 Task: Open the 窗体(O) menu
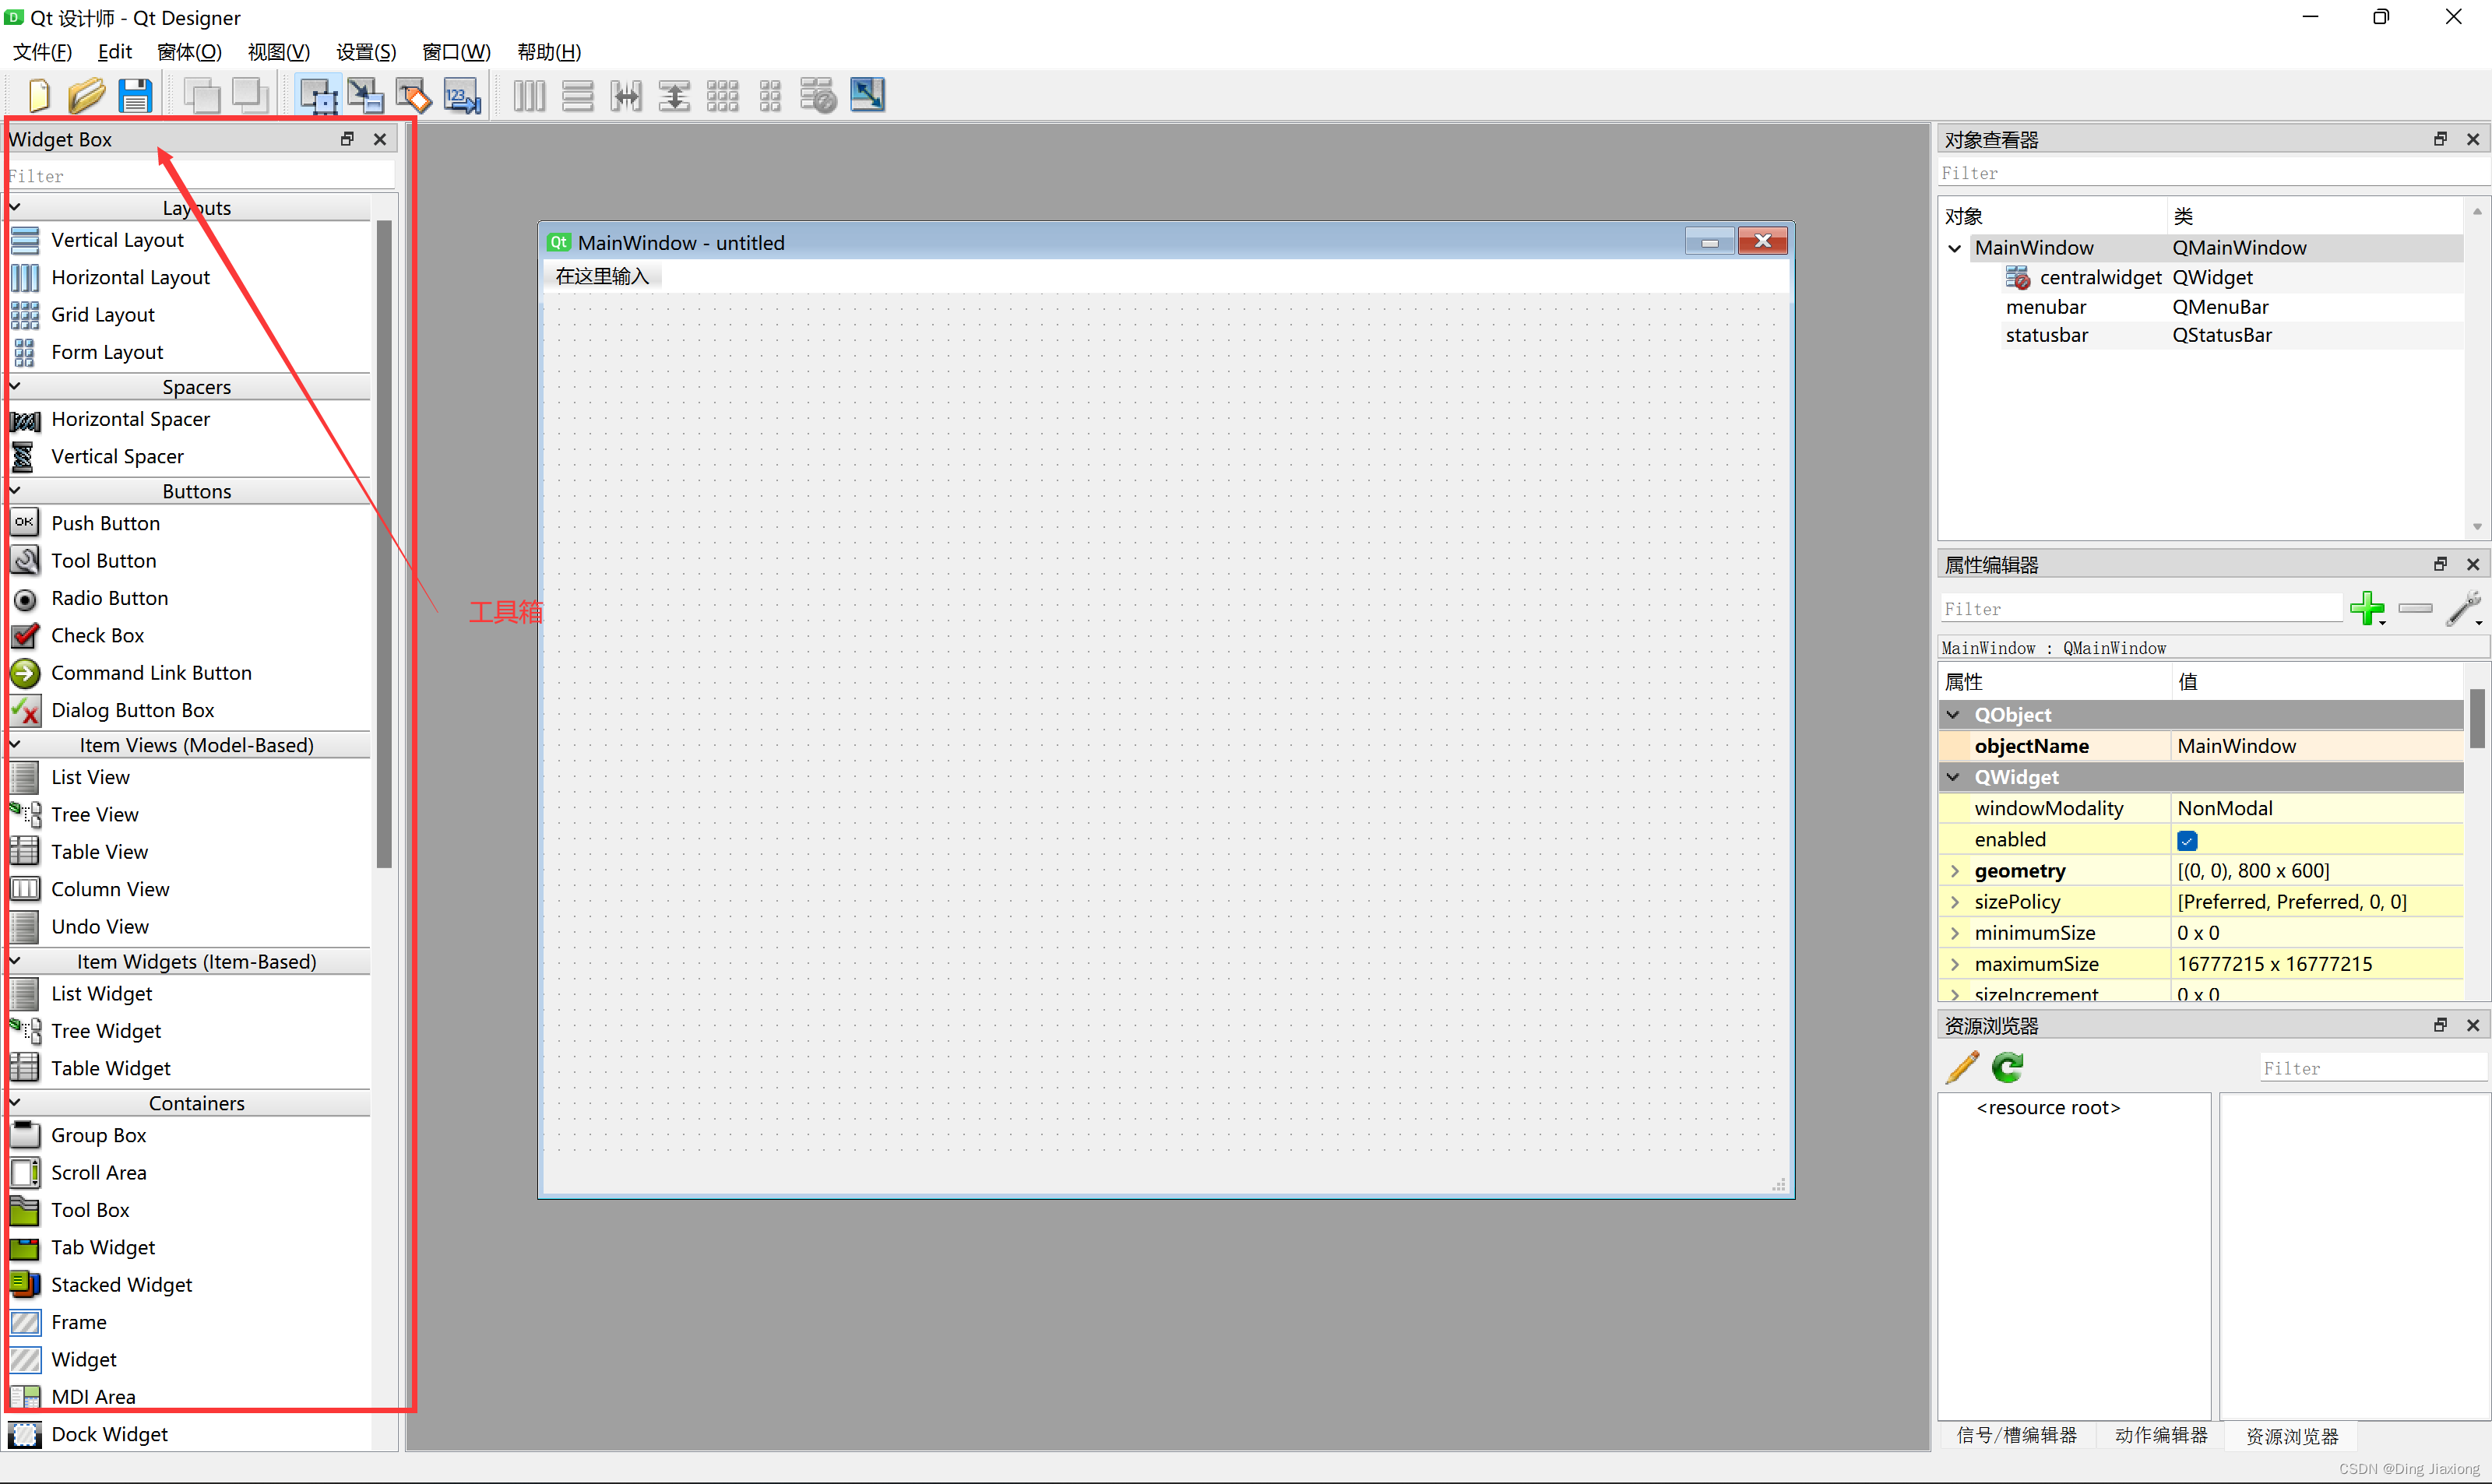point(189,52)
